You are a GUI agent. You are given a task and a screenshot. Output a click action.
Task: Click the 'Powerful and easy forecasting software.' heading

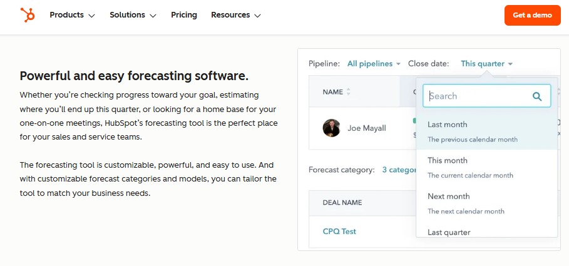tap(134, 76)
